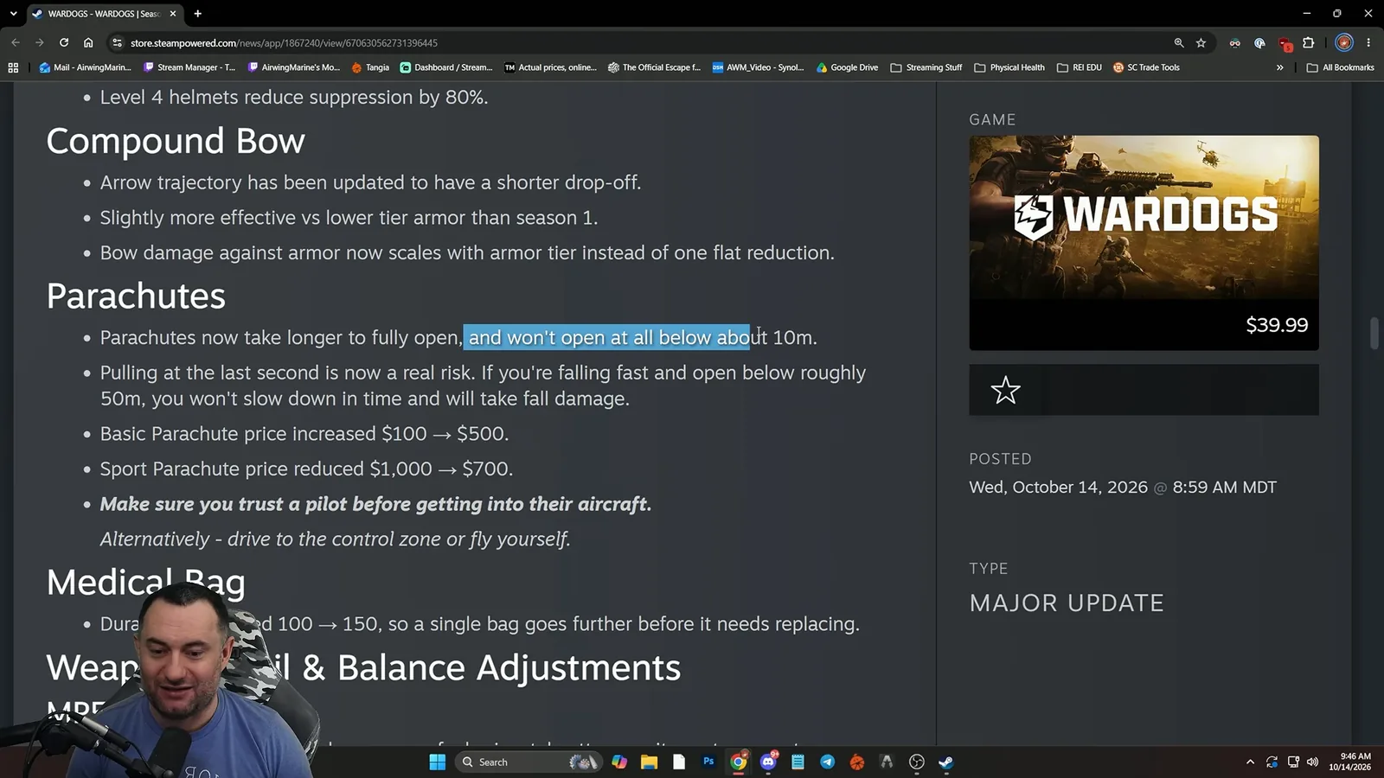Screen dimensions: 1384x778
Task: Open the SC Trade Tools bookmark
Action: (1146, 67)
